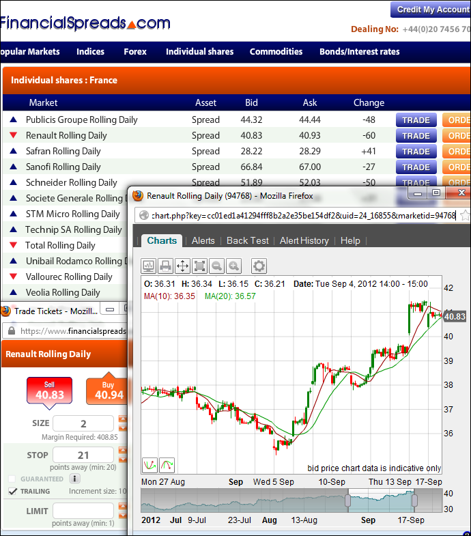
Task: Open the Back Test tab
Action: click(x=248, y=240)
